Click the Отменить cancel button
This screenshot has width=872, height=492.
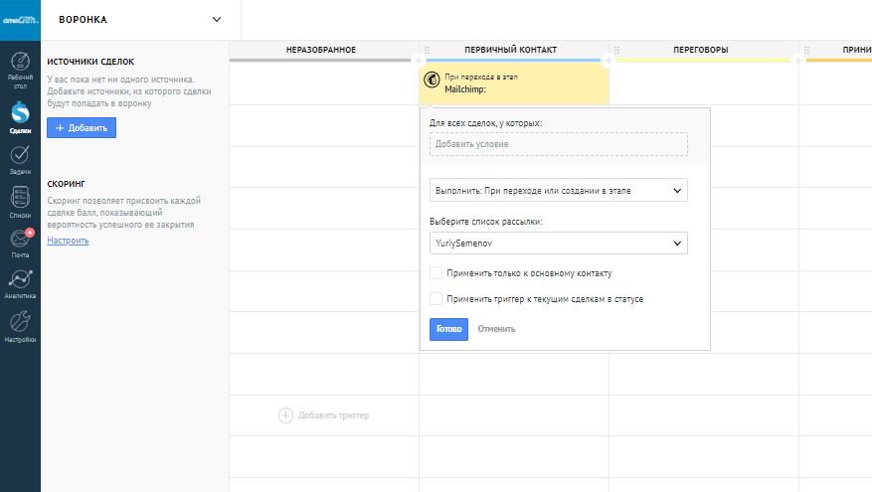click(x=496, y=329)
